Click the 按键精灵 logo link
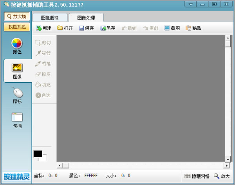 (x=16, y=176)
